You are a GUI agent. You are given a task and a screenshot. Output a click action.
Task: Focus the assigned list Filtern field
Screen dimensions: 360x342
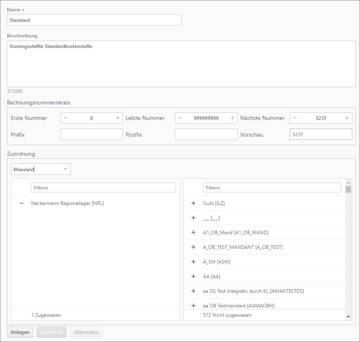tap(104, 187)
